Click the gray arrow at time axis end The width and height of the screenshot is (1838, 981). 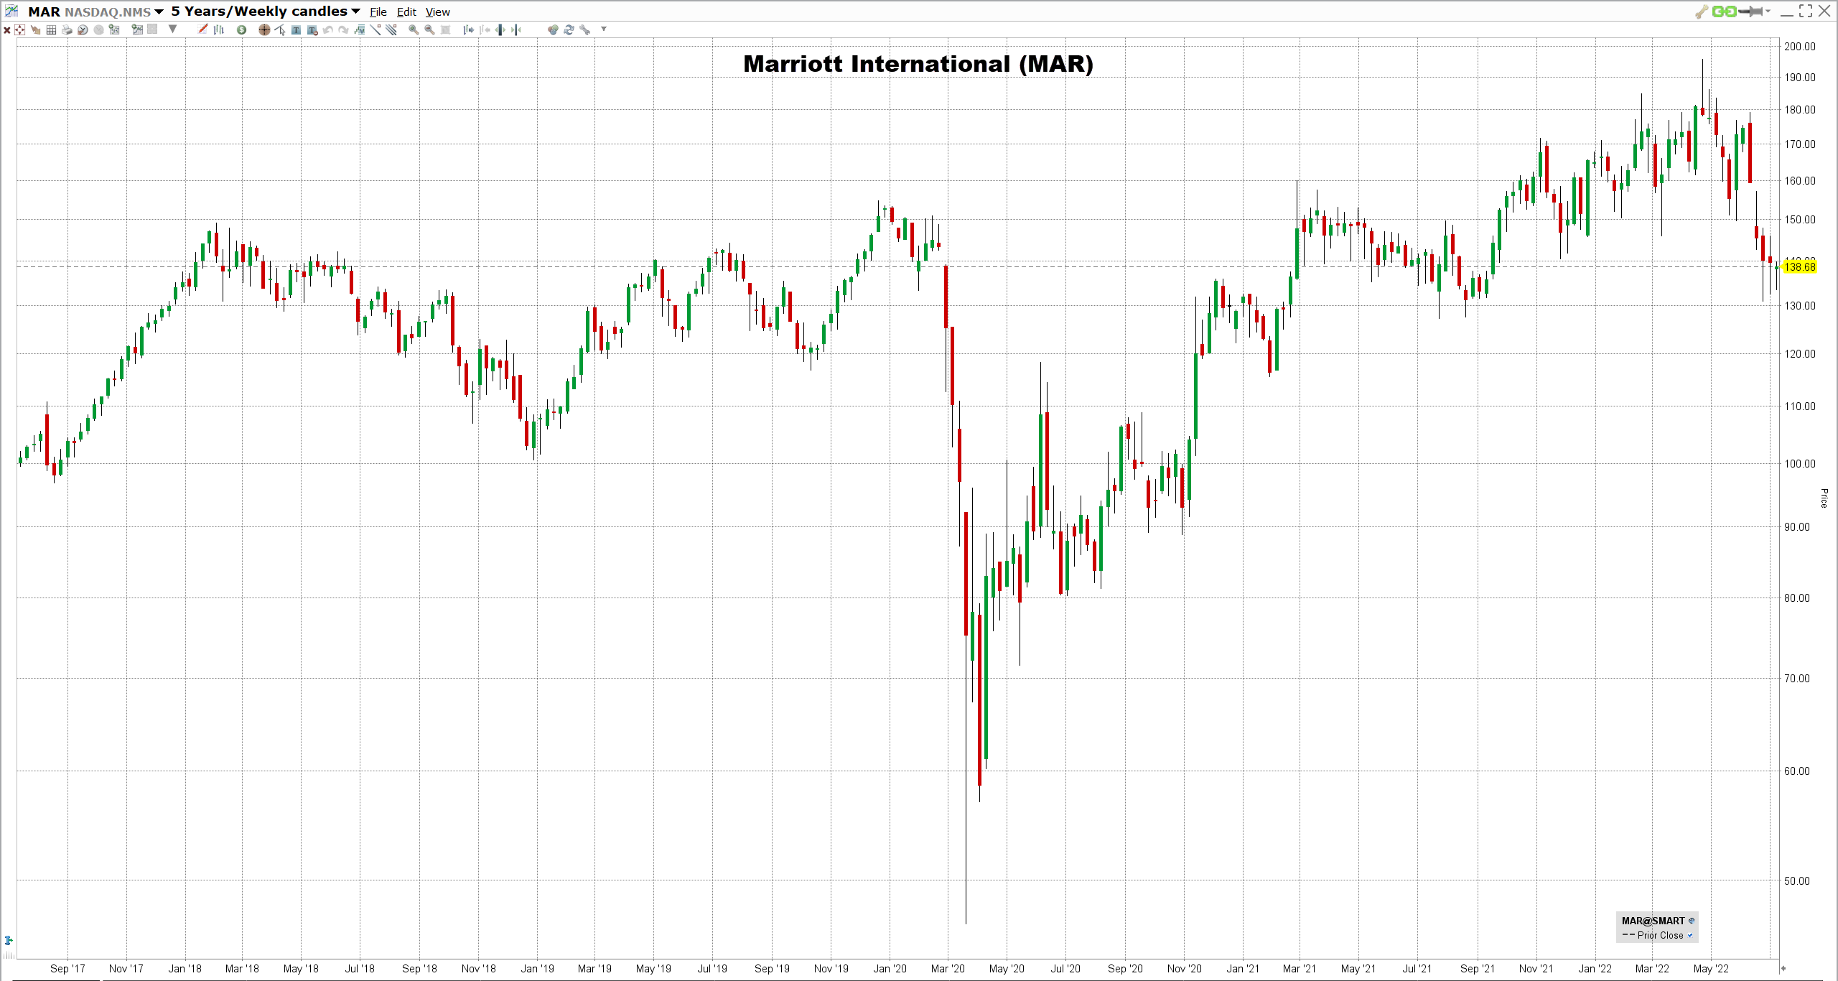coord(1783,968)
